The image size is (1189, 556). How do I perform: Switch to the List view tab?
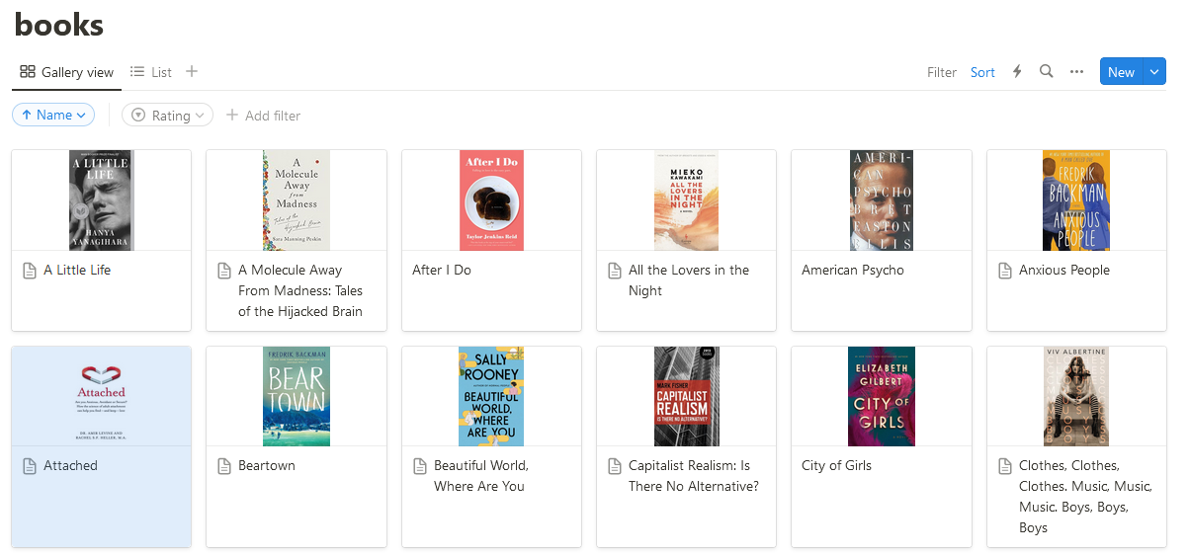pos(151,72)
